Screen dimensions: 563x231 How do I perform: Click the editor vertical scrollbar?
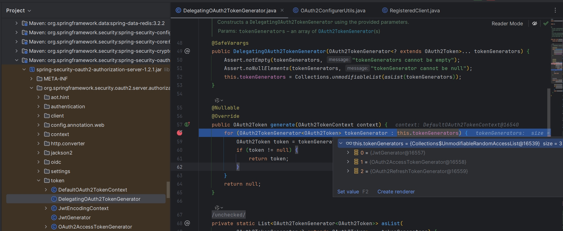tap(549, 108)
